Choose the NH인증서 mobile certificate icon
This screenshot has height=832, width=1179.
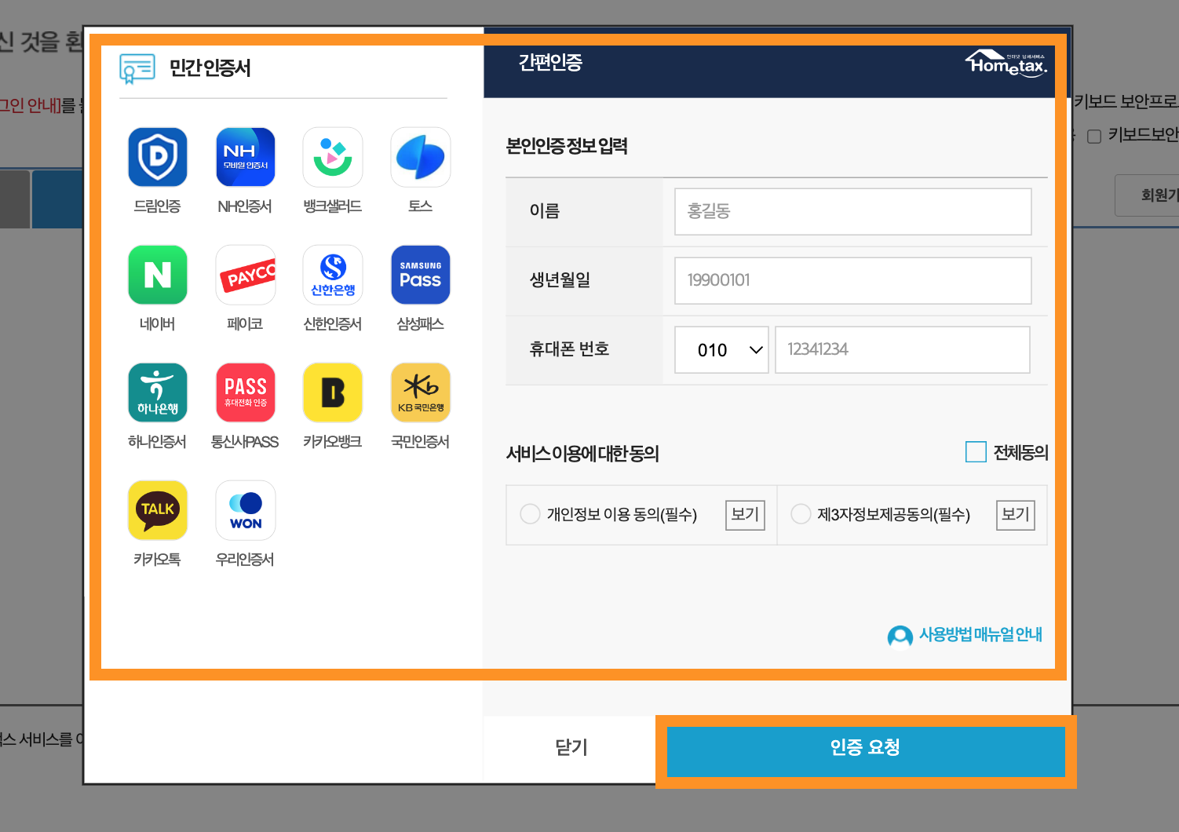pyautogui.click(x=246, y=157)
